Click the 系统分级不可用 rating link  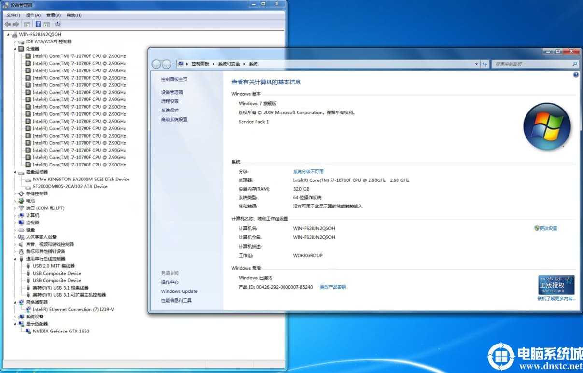(308, 171)
